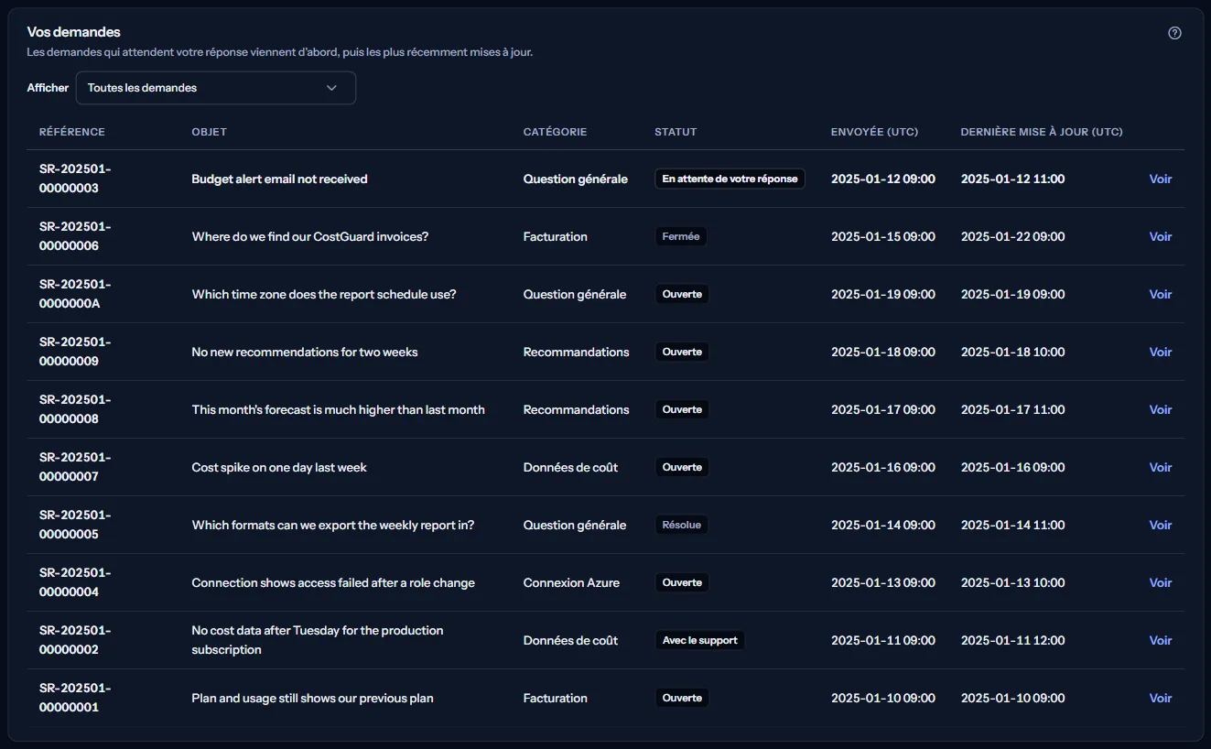The image size is (1211, 749).
Task: Select subject "Cost spike on one day last week"
Action: pyautogui.click(x=279, y=468)
